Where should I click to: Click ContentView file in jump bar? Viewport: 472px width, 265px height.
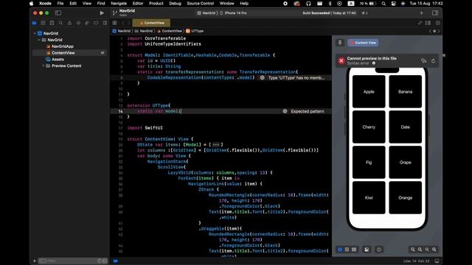coord(170,31)
